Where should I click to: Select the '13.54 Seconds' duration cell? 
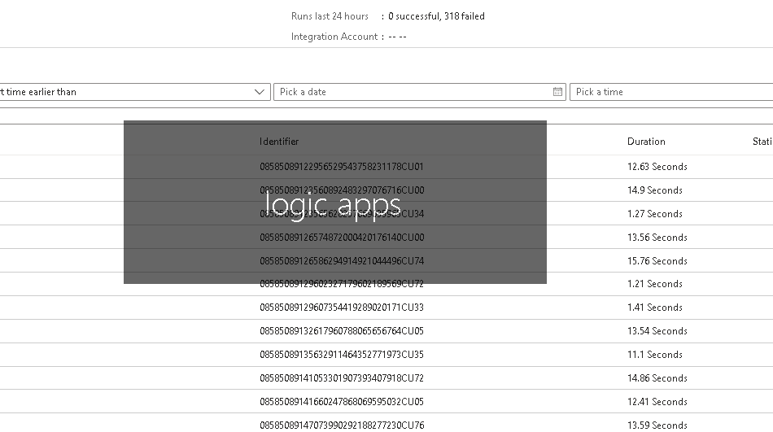pos(657,331)
